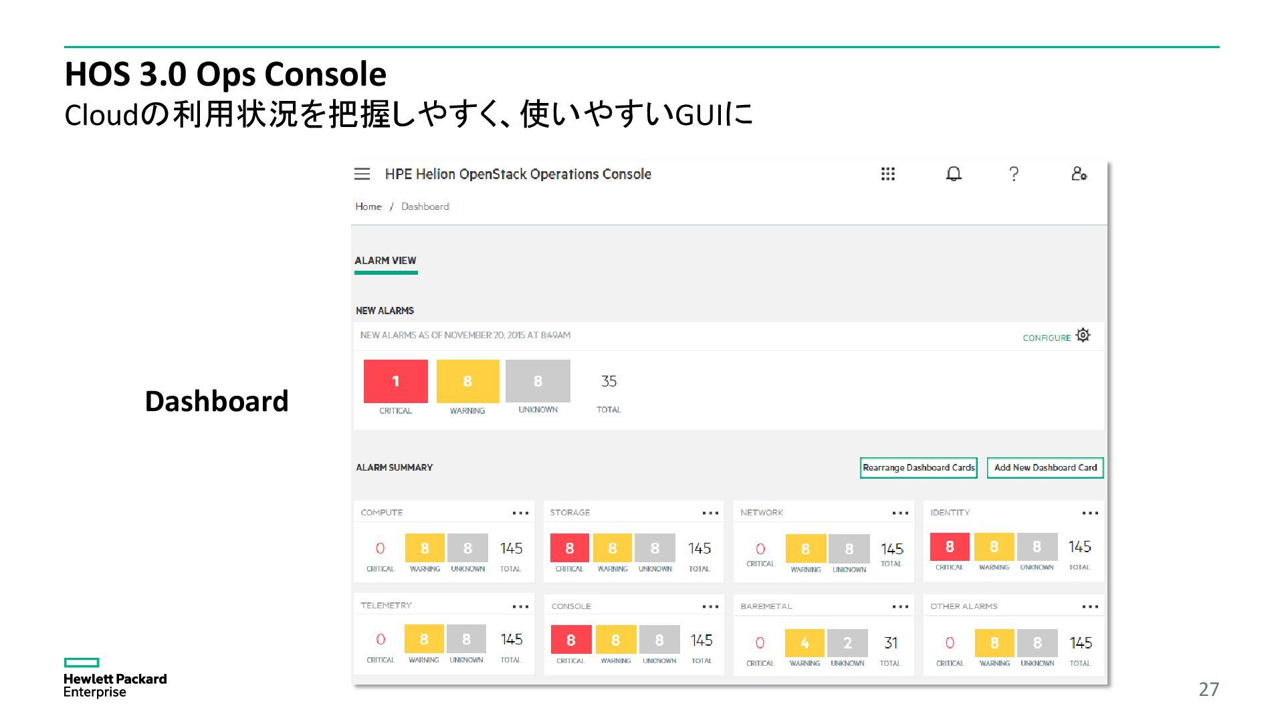The height and width of the screenshot is (722, 1284).
Task: Click Identity warning yellow tile
Action: [x=994, y=547]
